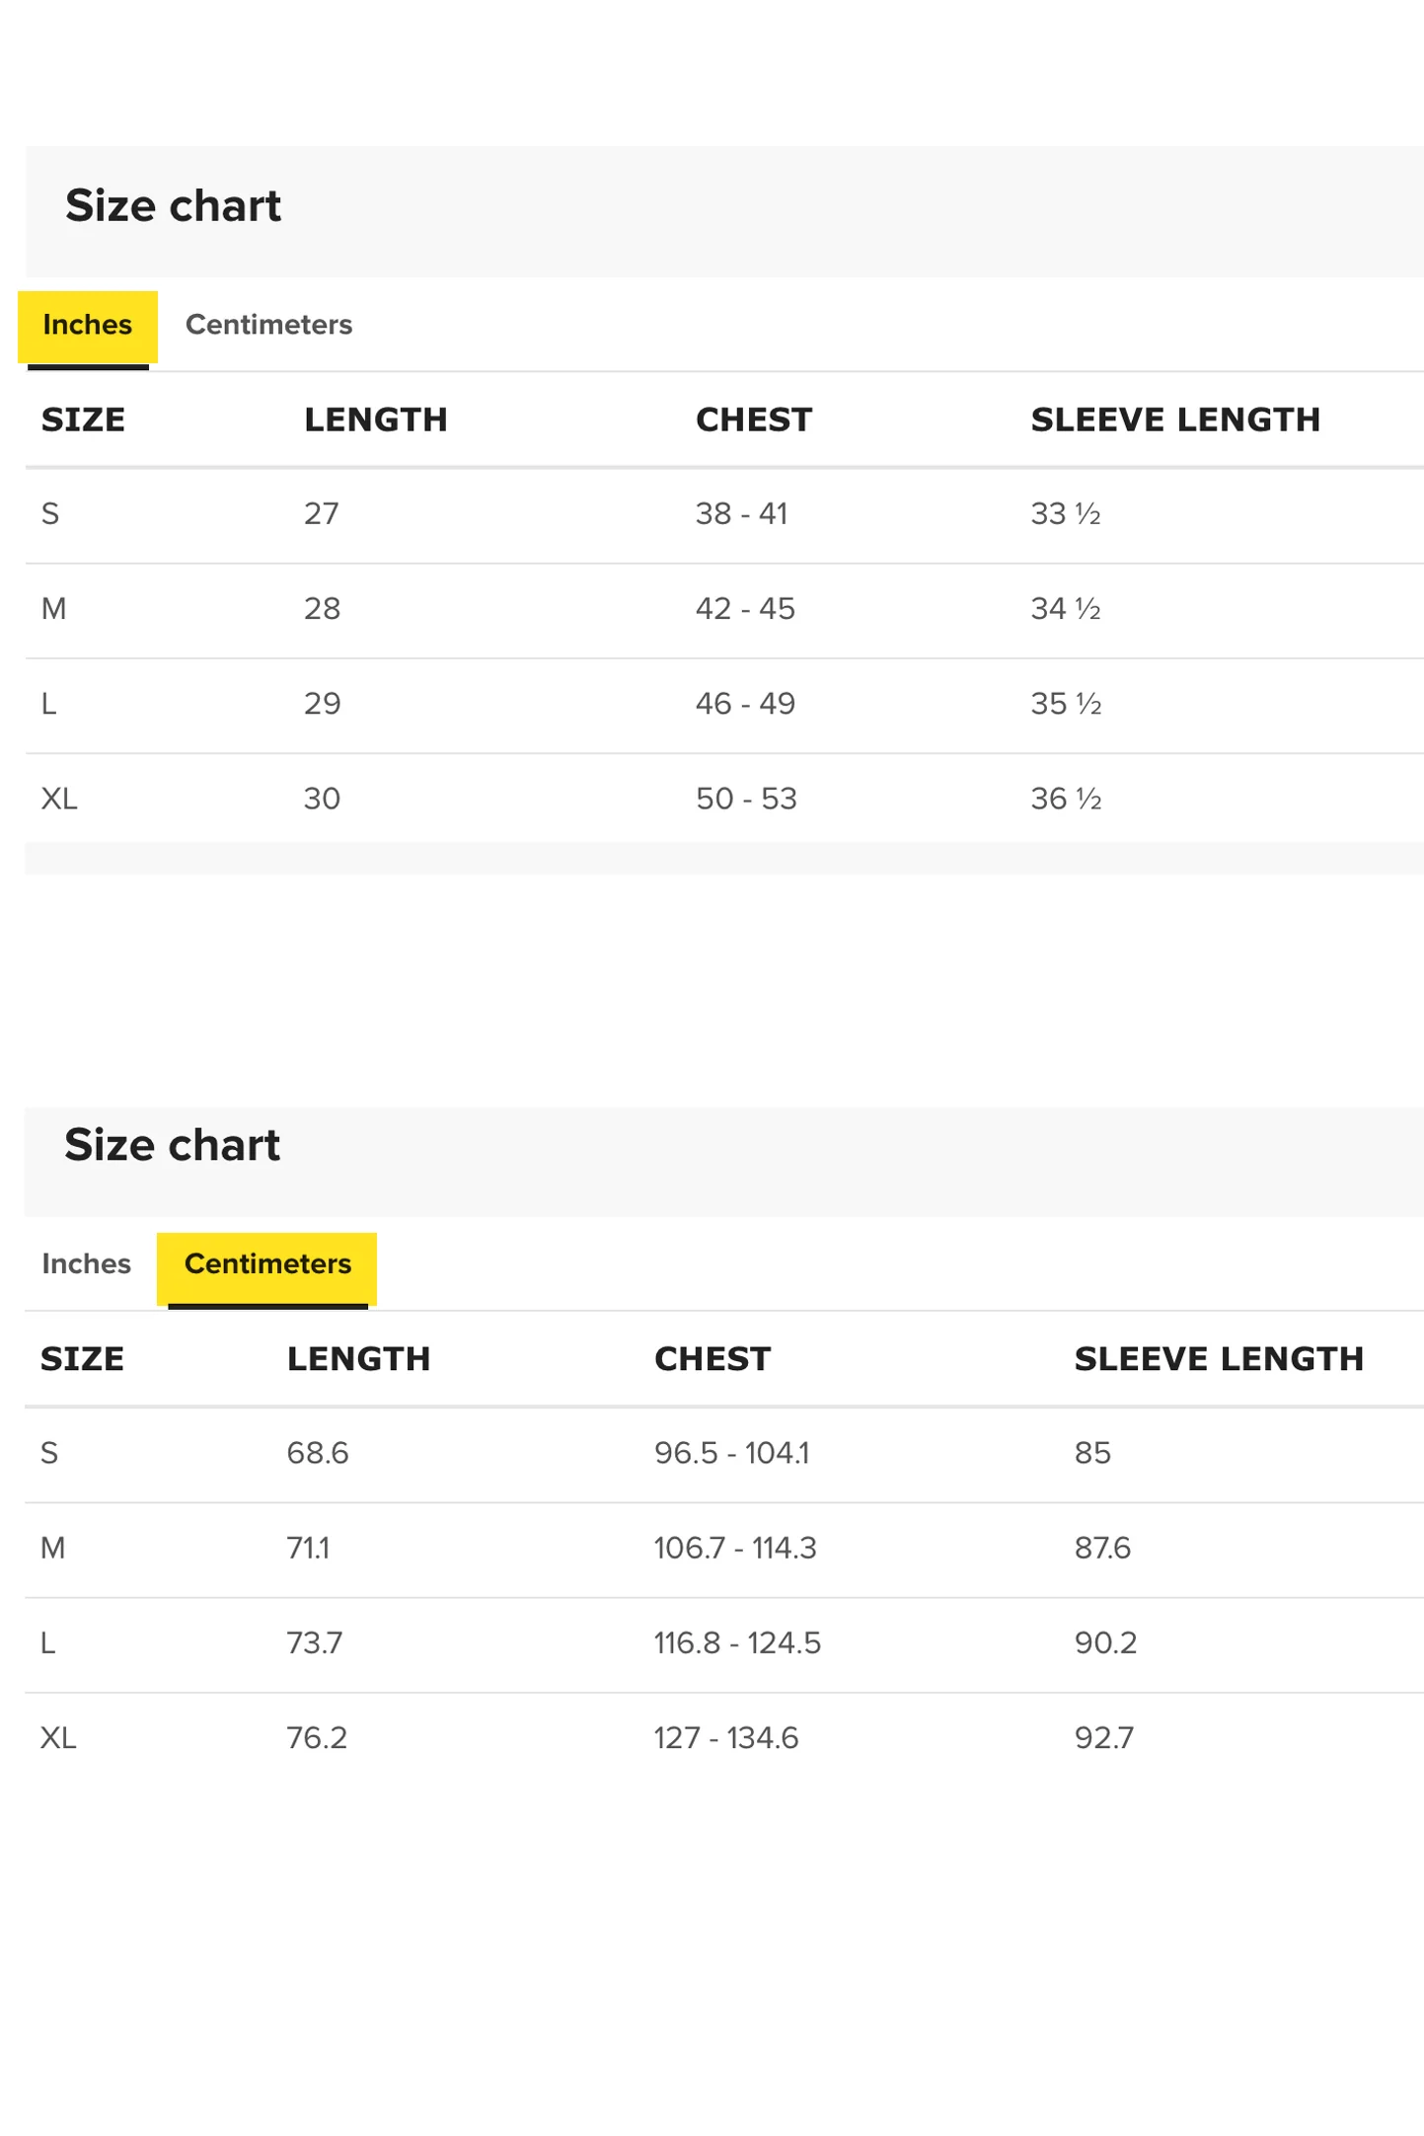1424x2136 pixels.
Task: Click chest value 42 - 45
Action: coord(745,608)
